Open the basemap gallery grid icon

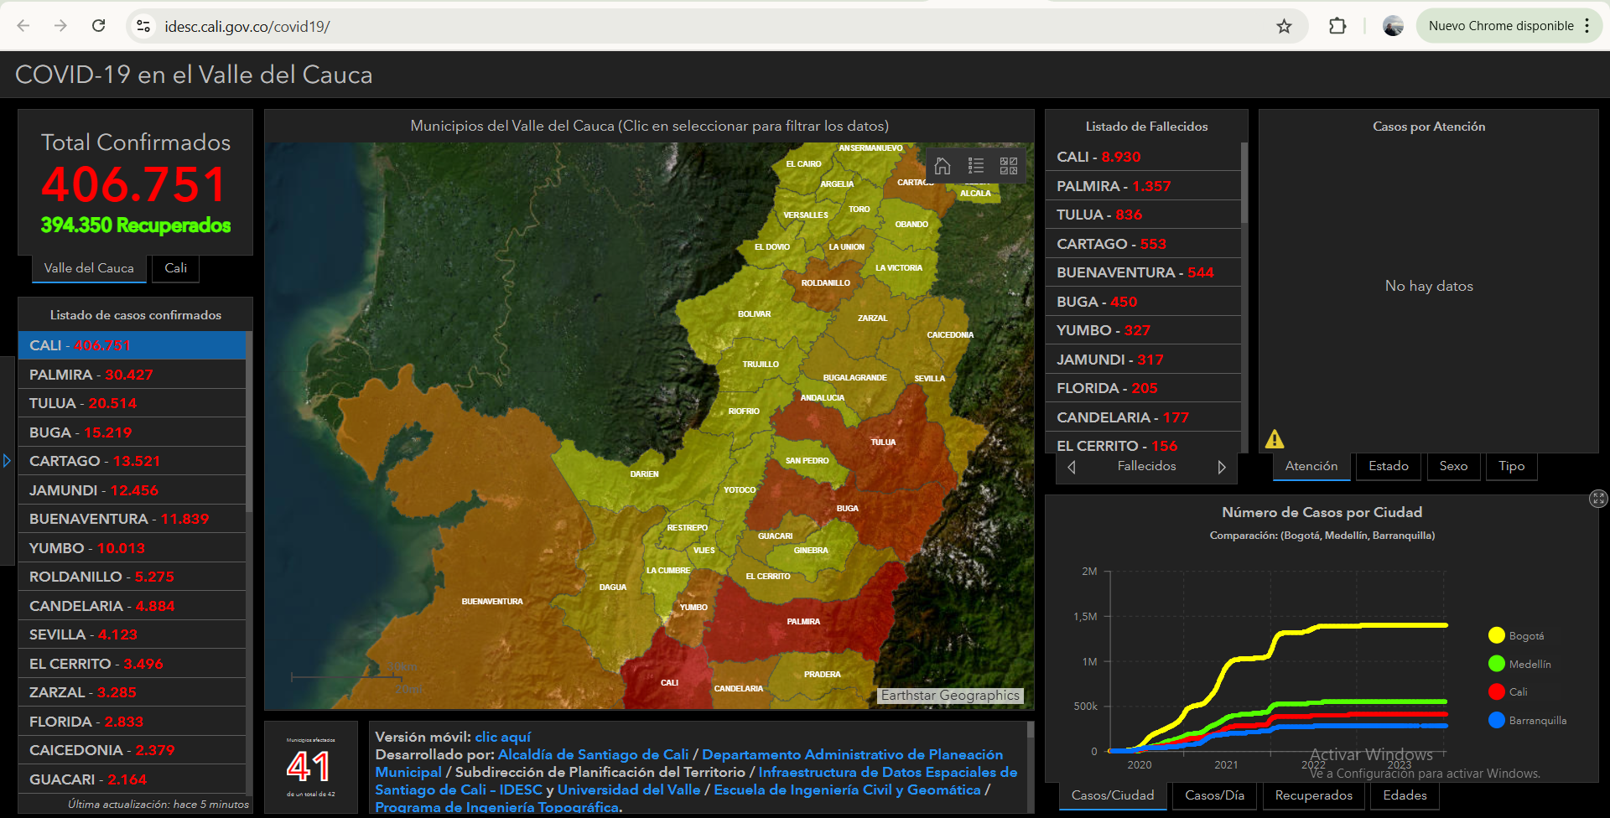[1009, 166]
